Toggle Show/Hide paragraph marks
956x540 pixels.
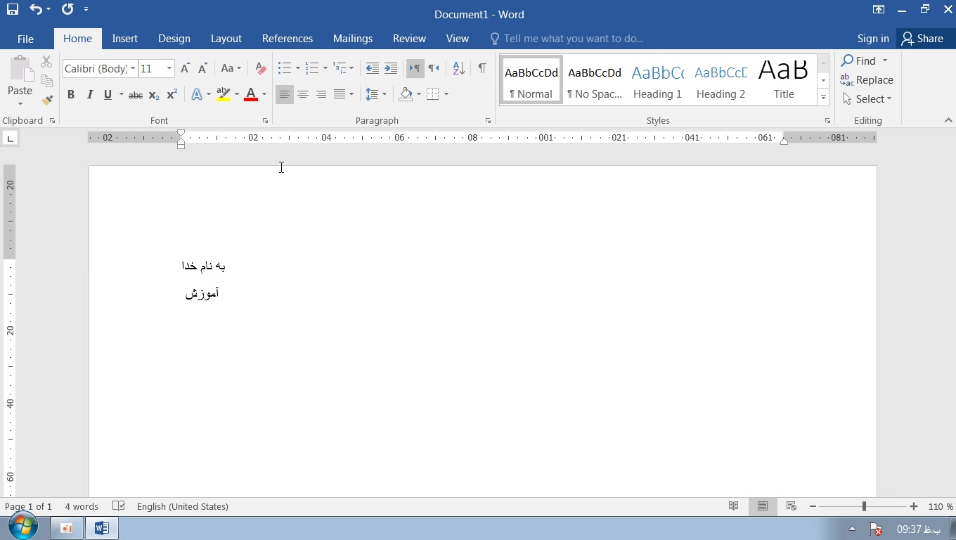[x=482, y=68]
